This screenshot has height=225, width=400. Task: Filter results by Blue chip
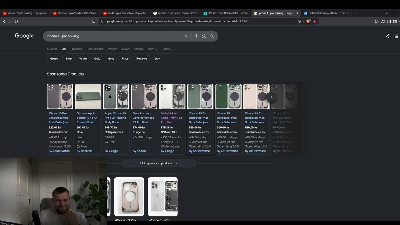[69, 58]
